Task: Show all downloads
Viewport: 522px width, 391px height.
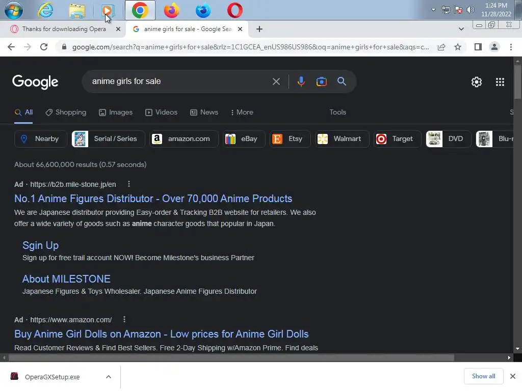Action: click(x=483, y=376)
